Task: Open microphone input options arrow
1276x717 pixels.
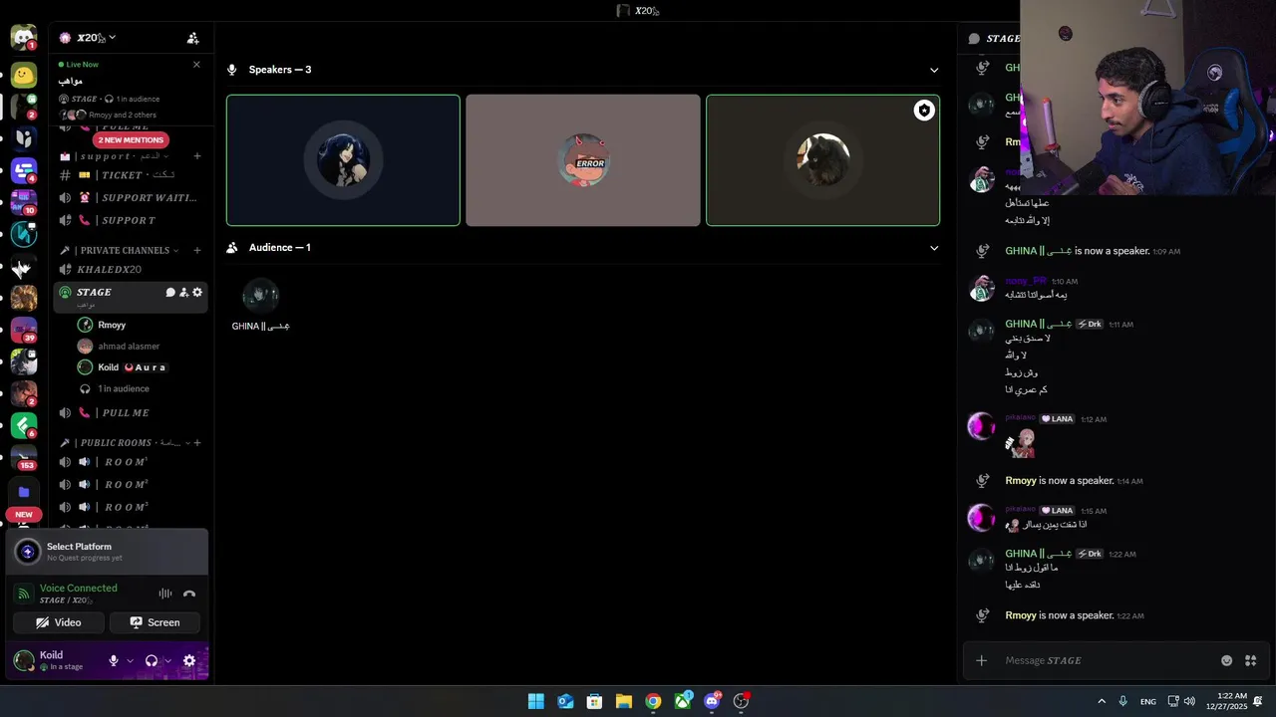Action: click(x=131, y=661)
